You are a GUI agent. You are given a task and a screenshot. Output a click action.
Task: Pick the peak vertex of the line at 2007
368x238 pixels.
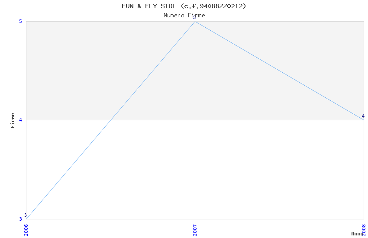(x=195, y=22)
